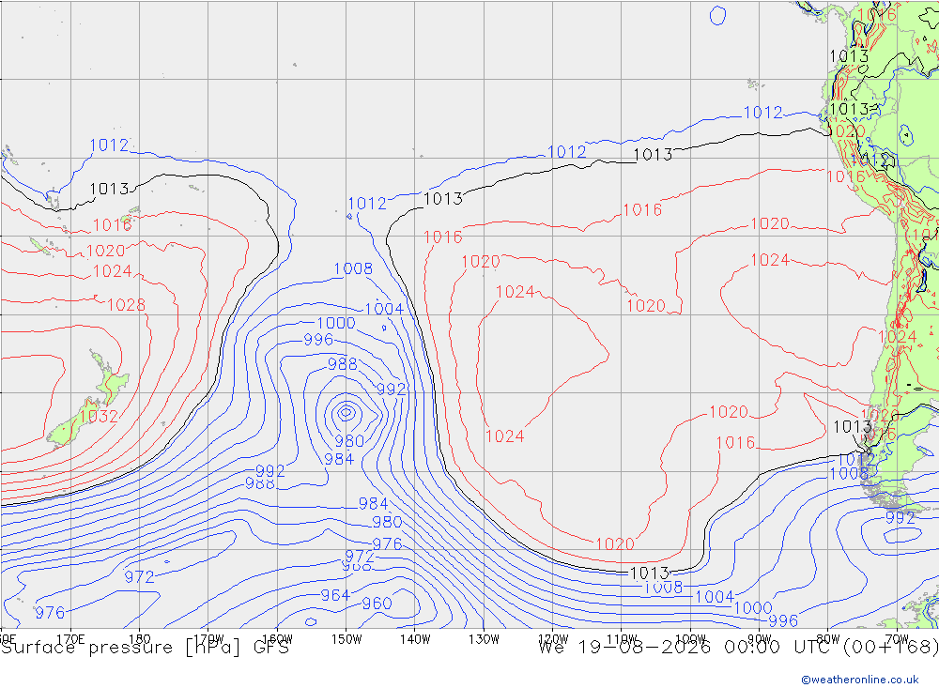Click the 100W longitude axis label
Viewport: 939px width, 688px height.
690,639
